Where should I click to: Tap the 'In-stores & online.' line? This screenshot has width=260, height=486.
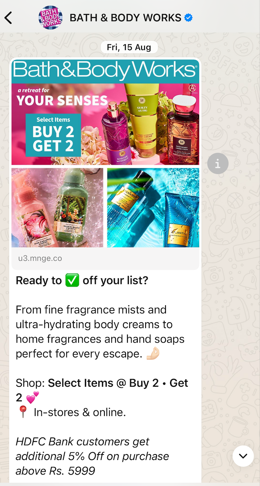[x=80, y=412]
